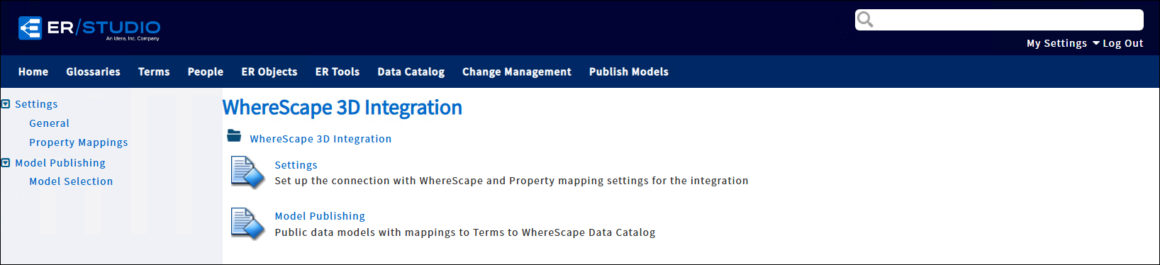
Task: Go to the Data Catalog menu
Action: [x=411, y=72]
